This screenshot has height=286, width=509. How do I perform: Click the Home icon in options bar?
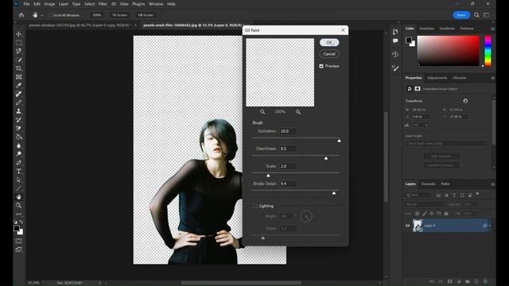pyautogui.click(x=21, y=15)
